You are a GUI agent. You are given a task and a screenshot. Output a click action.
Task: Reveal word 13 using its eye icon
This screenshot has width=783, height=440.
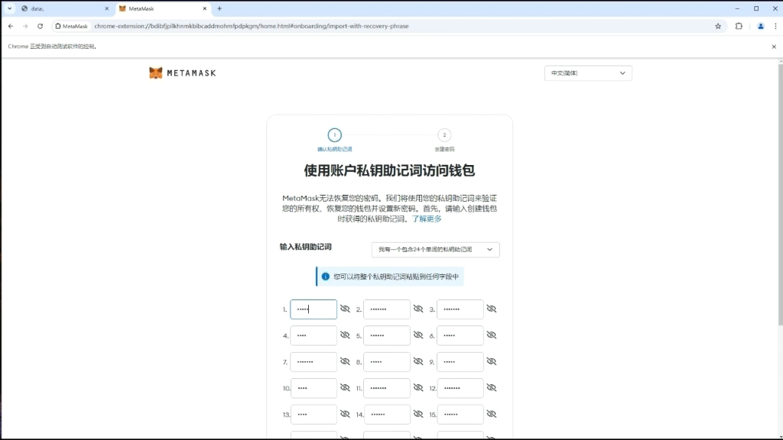pyautogui.click(x=345, y=414)
